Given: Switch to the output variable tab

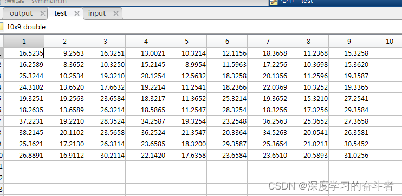Looking at the screenshot, I should tap(24, 13).
